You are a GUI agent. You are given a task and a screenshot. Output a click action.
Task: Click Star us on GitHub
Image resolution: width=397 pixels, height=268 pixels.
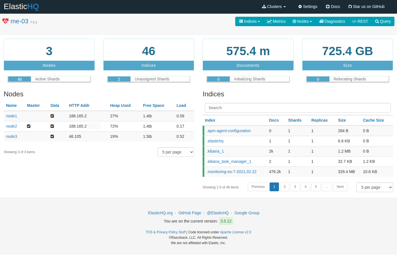[366, 7]
